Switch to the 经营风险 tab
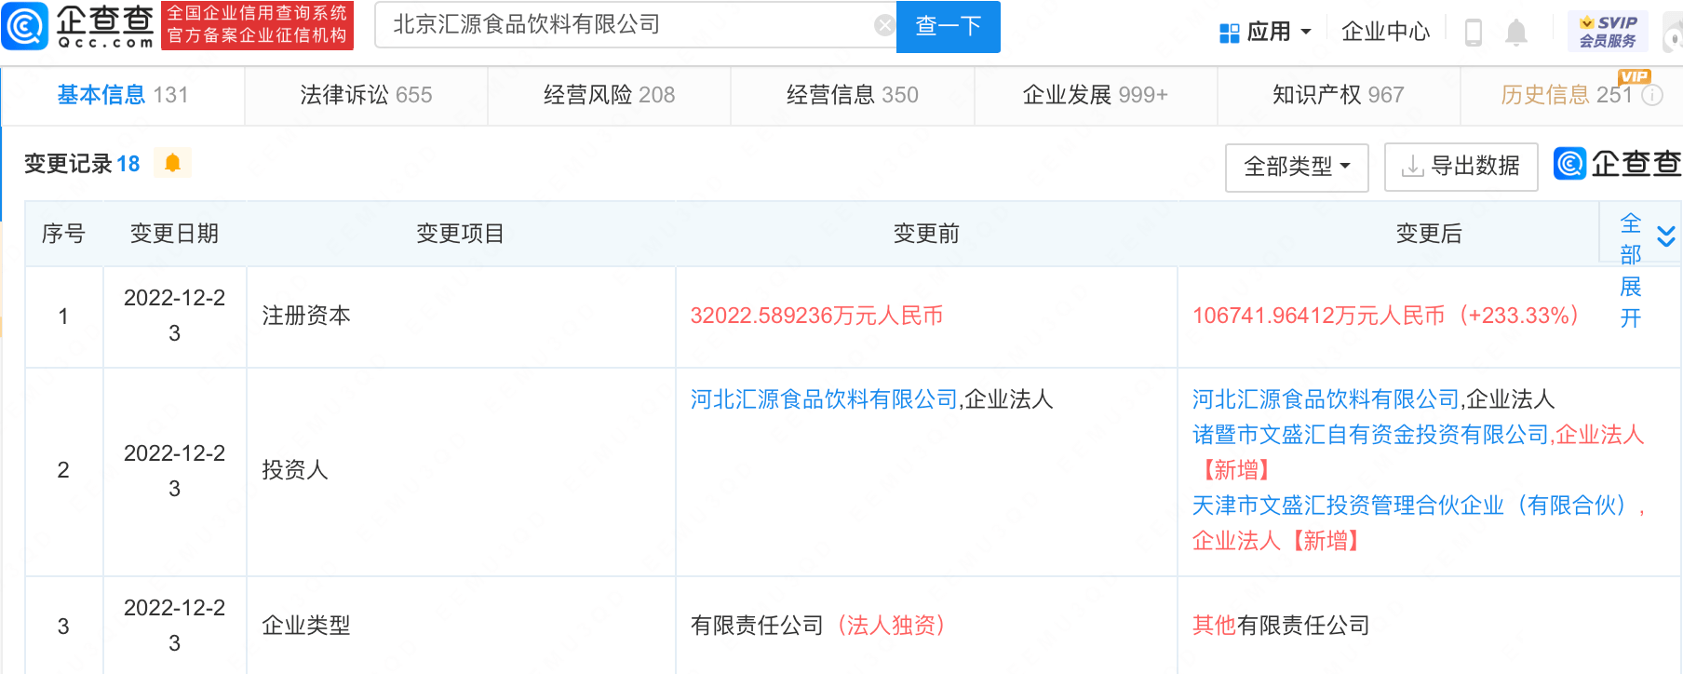The image size is (1683, 674). 609,95
